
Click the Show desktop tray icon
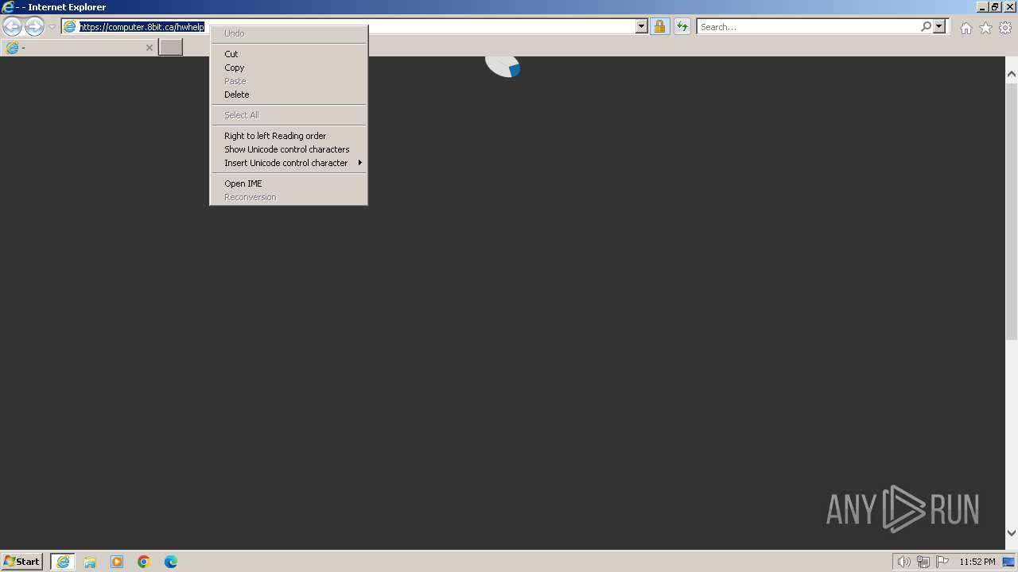coord(1008,562)
